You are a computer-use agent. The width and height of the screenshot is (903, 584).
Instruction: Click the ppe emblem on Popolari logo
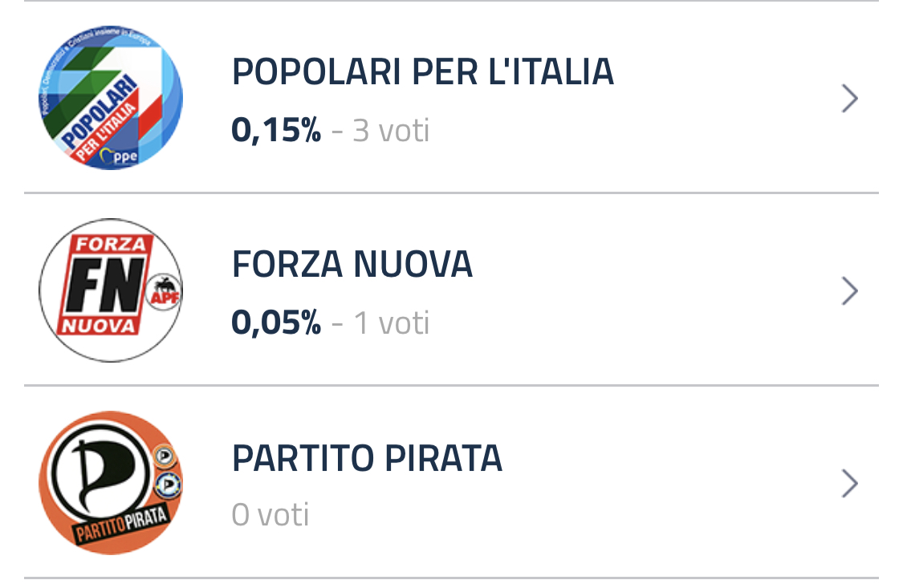[x=120, y=156]
